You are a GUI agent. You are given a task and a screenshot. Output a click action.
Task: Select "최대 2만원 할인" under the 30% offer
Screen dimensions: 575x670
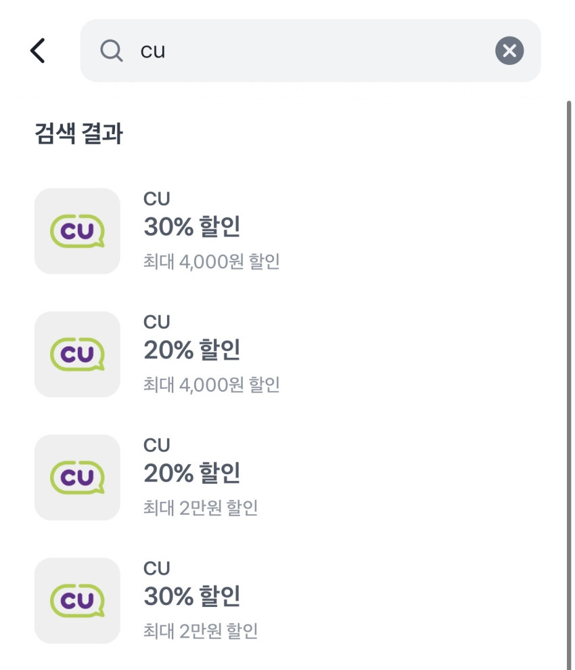coord(201,631)
